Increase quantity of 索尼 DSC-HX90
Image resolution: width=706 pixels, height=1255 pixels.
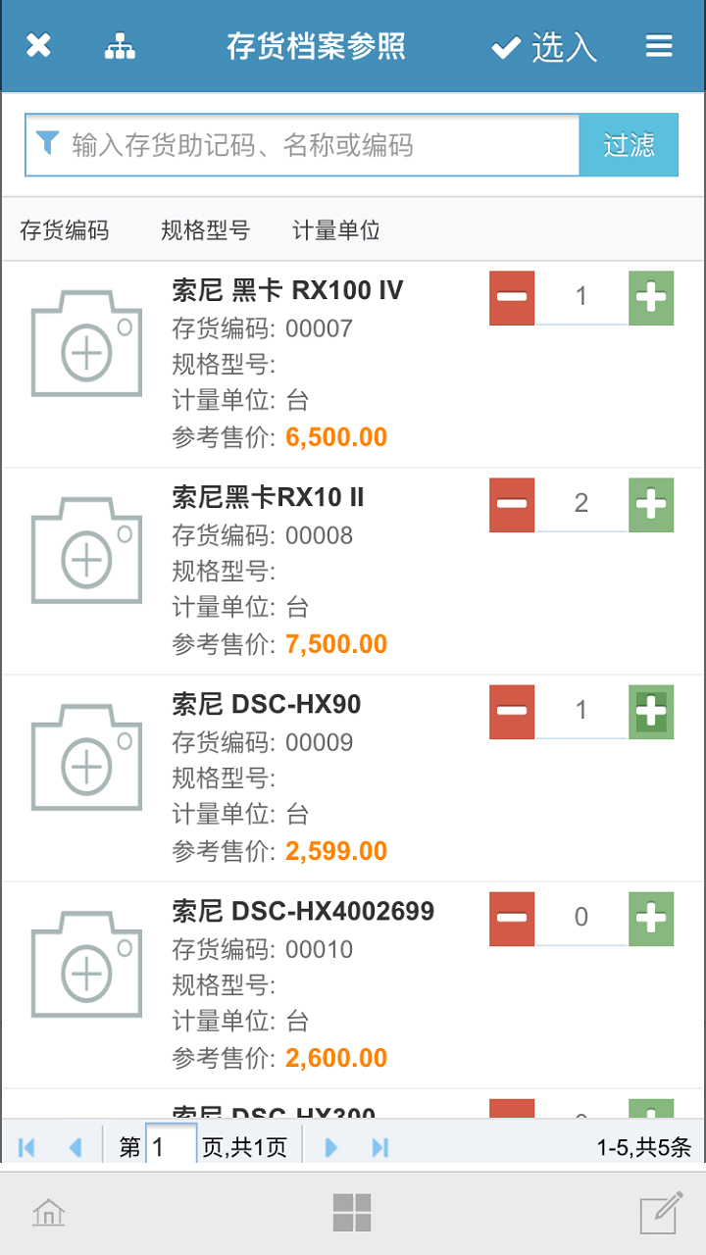(x=651, y=711)
